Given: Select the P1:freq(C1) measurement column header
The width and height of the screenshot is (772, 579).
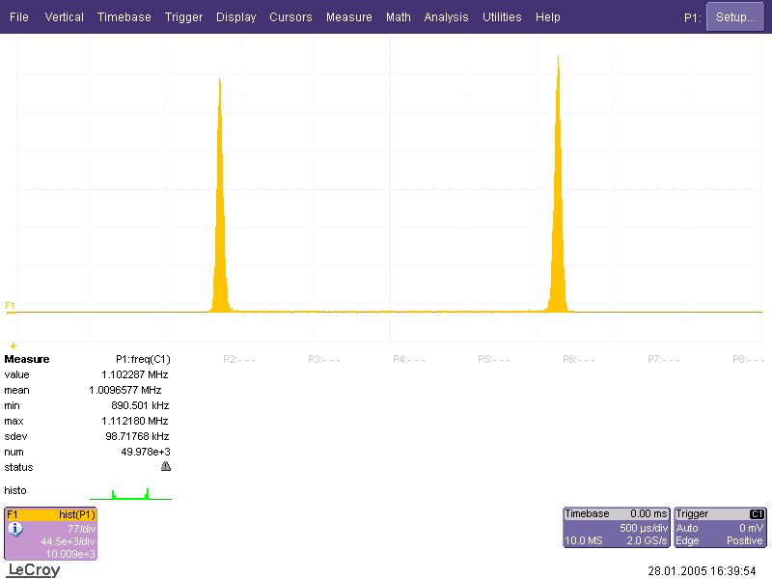Looking at the screenshot, I should click(143, 359).
